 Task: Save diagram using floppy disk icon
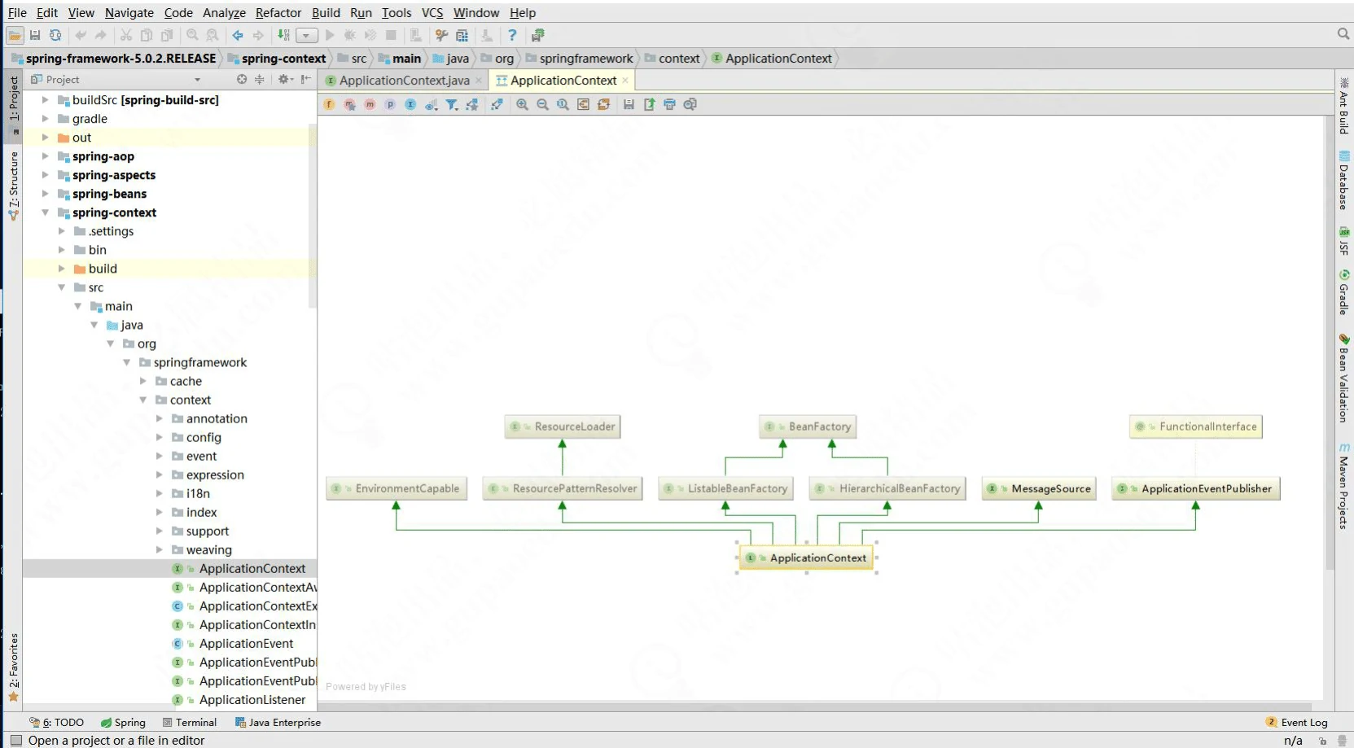coord(629,104)
